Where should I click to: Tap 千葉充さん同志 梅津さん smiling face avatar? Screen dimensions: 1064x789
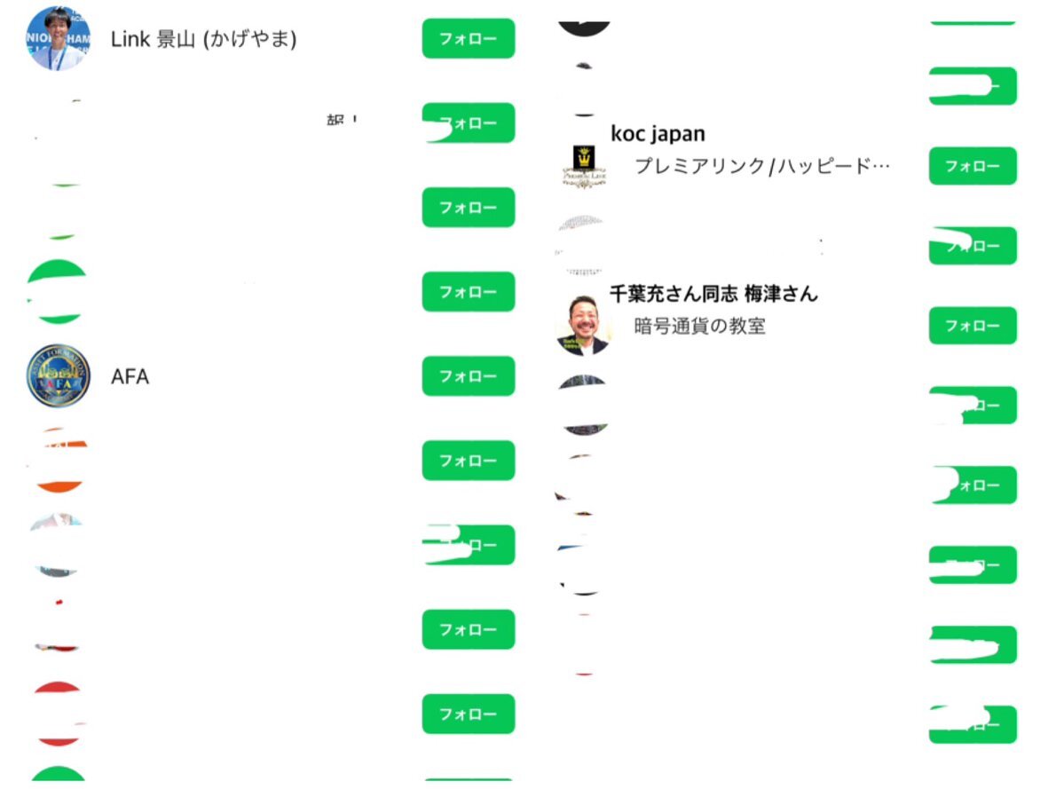tap(583, 326)
